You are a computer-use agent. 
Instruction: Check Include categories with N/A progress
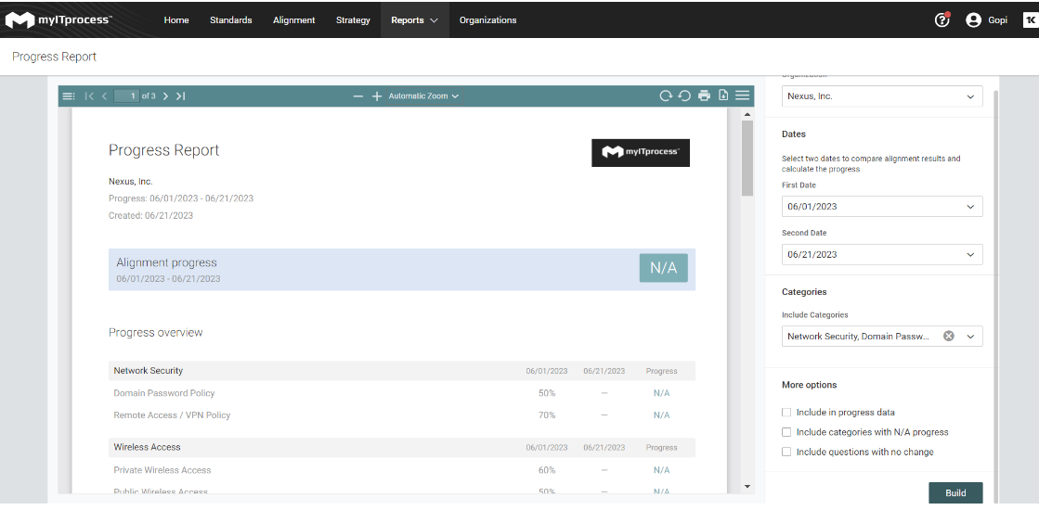point(786,432)
